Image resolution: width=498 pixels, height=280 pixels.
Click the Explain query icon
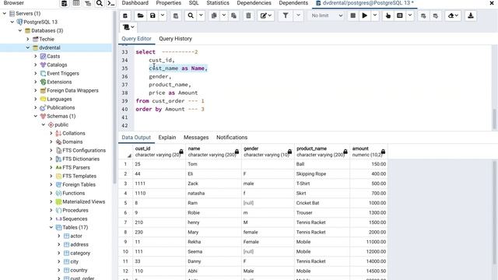(x=388, y=16)
